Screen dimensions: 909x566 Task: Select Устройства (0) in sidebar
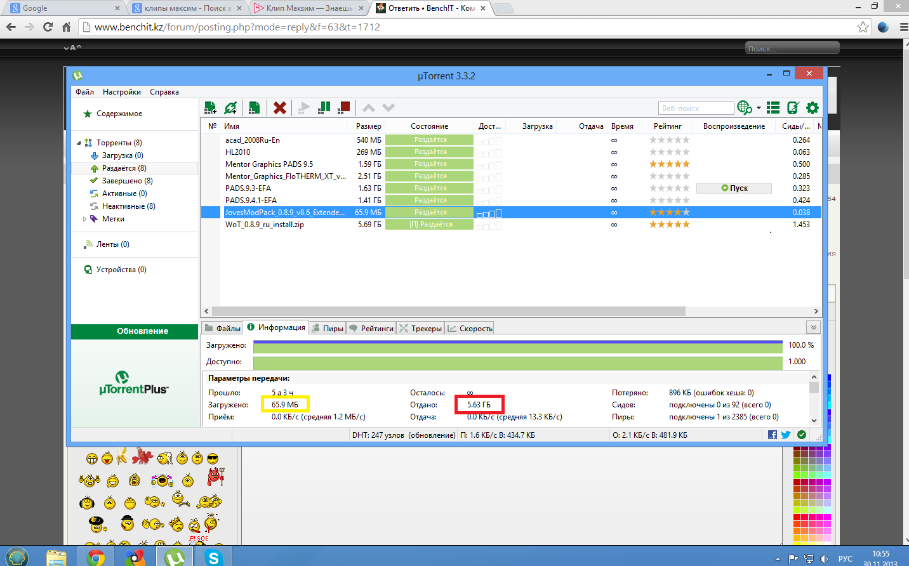pos(121,270)
